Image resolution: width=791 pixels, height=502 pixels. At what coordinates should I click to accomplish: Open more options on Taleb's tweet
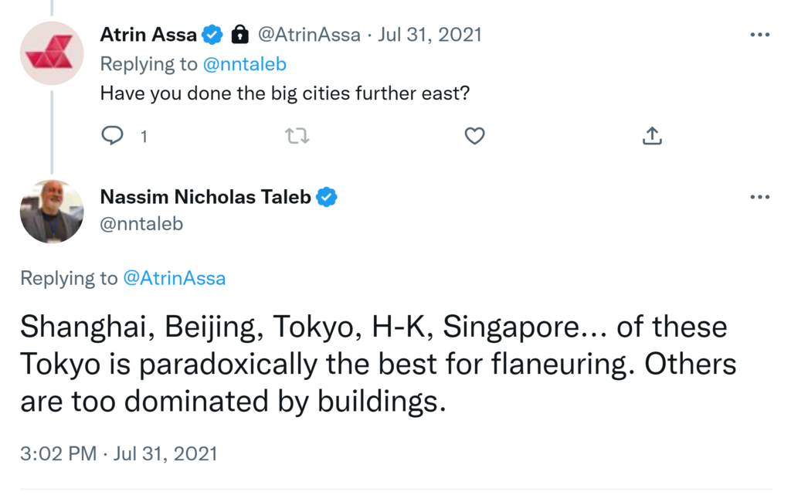760,198
